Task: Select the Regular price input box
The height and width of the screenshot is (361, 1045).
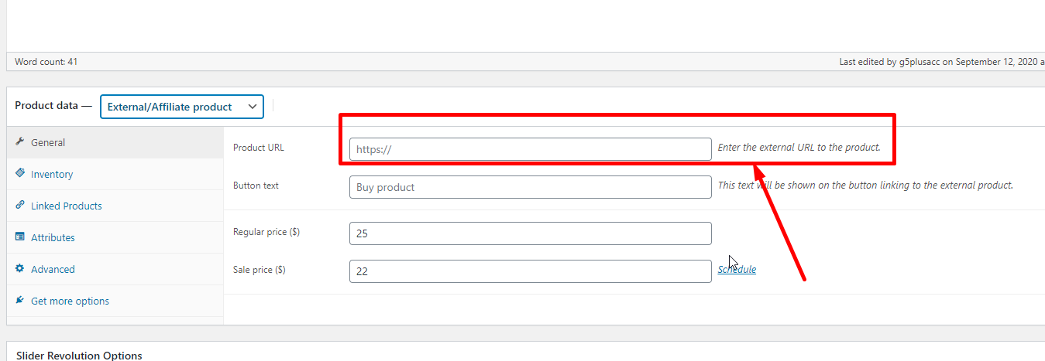Action: 530,233
